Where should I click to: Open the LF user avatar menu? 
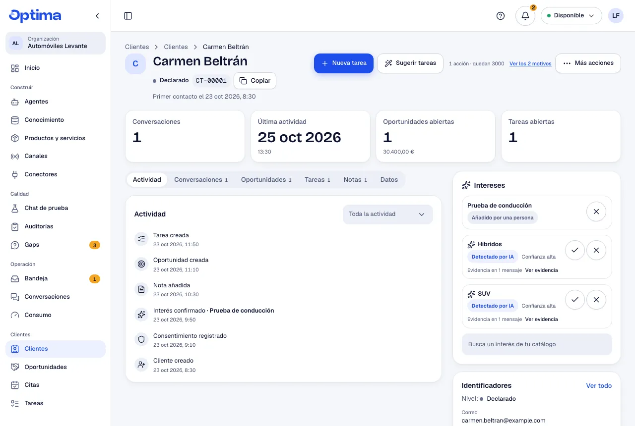[x=616, y=15]
